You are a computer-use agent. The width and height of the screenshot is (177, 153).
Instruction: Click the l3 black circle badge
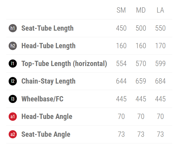(x=13, y=99)
